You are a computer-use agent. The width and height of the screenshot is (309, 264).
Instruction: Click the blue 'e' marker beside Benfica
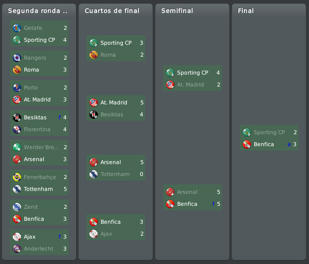[x=289, y=145]
